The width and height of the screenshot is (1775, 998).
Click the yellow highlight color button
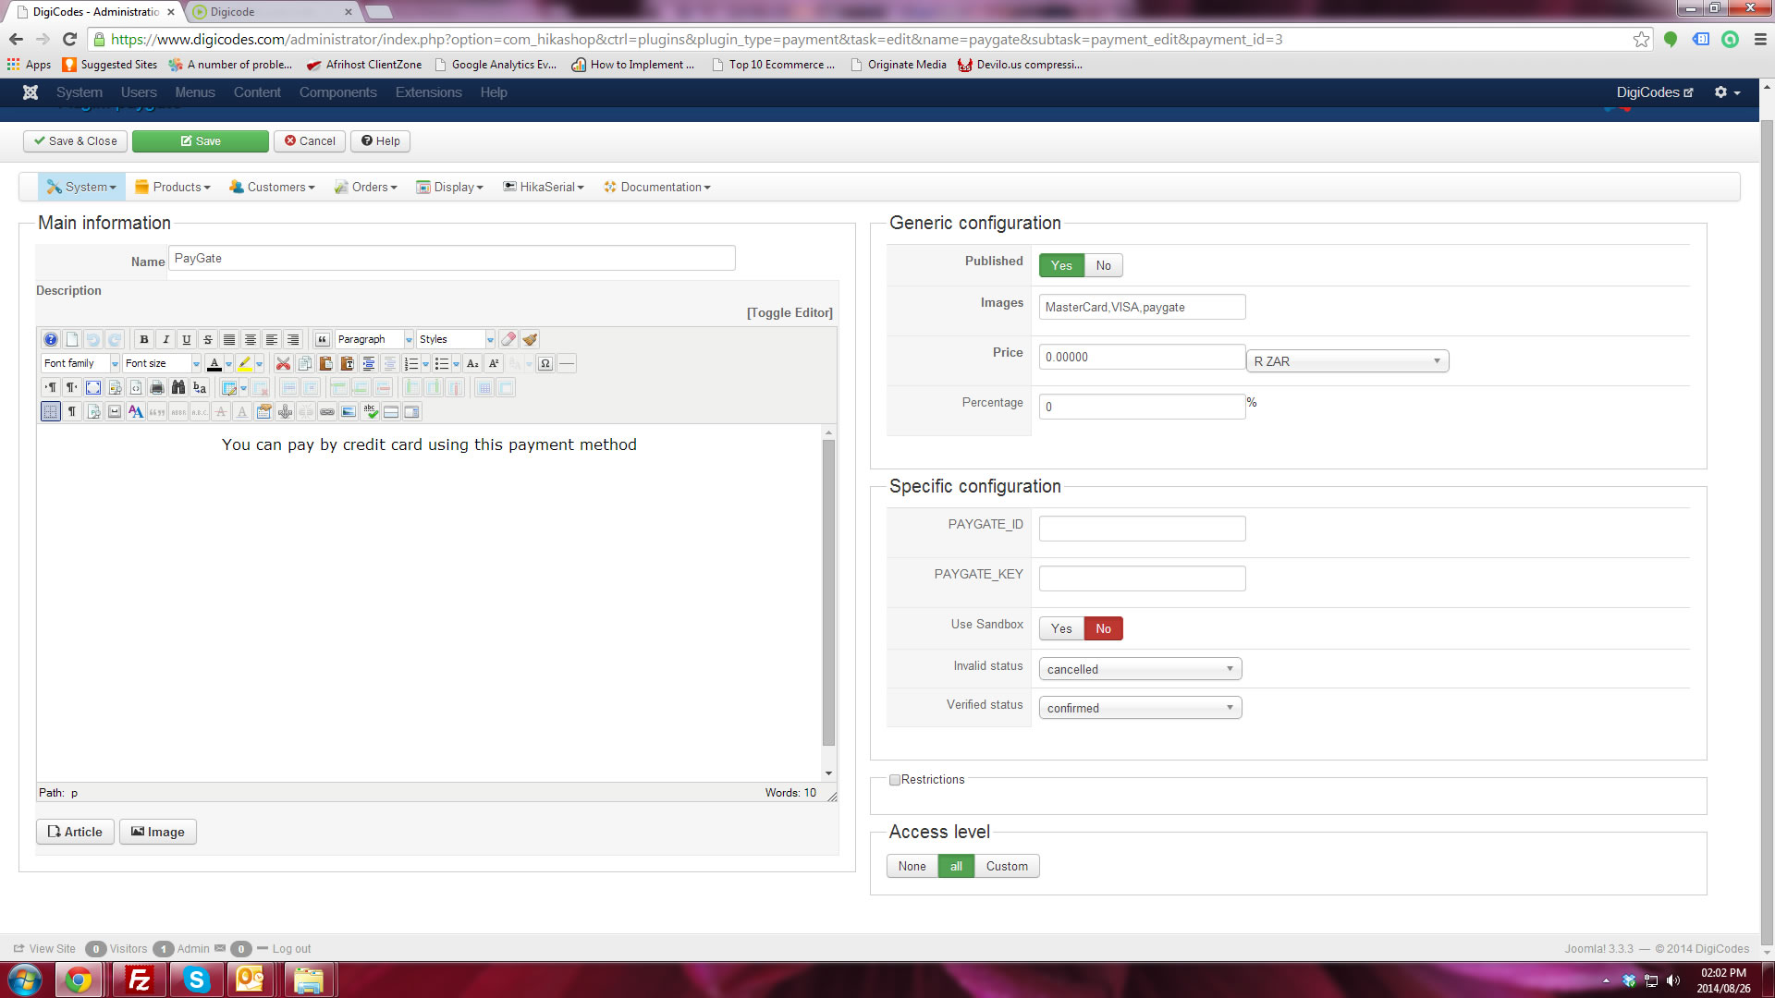245,363
